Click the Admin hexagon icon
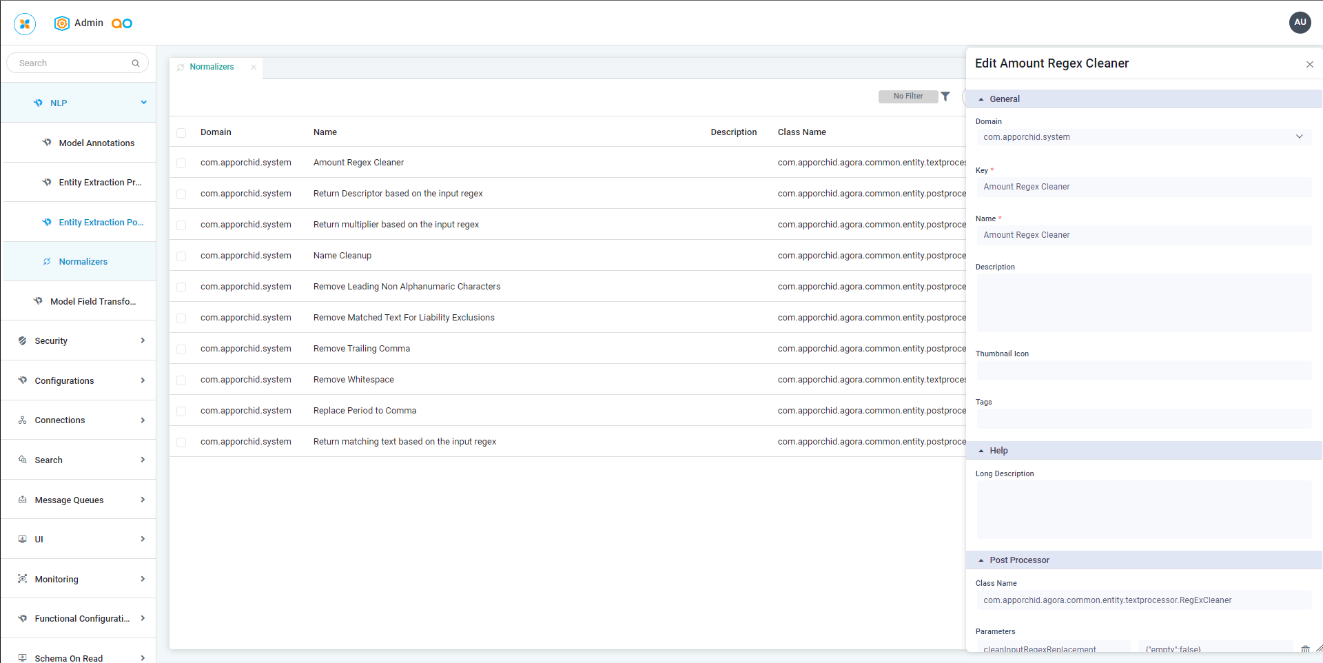The width and height of the screenshot is (1323, 663). [62, 23]
